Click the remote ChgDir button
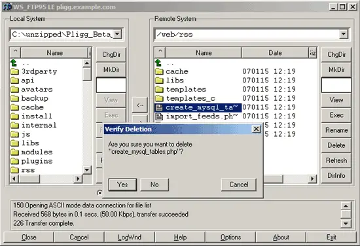The height and width of the screenshot is (246, 360). tap(336, 54)
